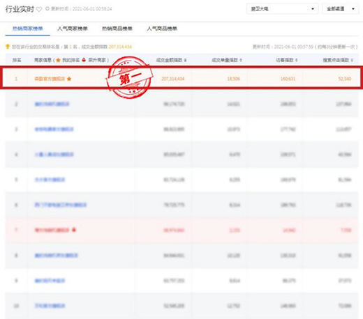Sort by 访客指数 using its arrow icon
Screen dimensions: 363x319
tap(297, 60)
